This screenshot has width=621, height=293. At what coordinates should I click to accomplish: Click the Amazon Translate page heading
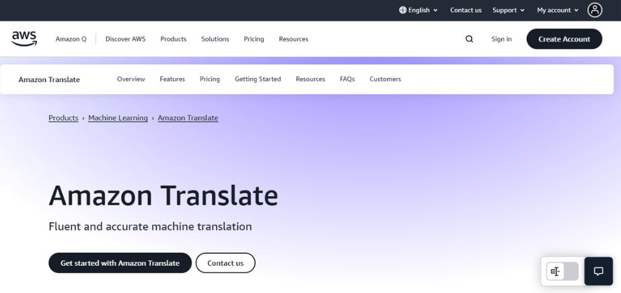163,195
